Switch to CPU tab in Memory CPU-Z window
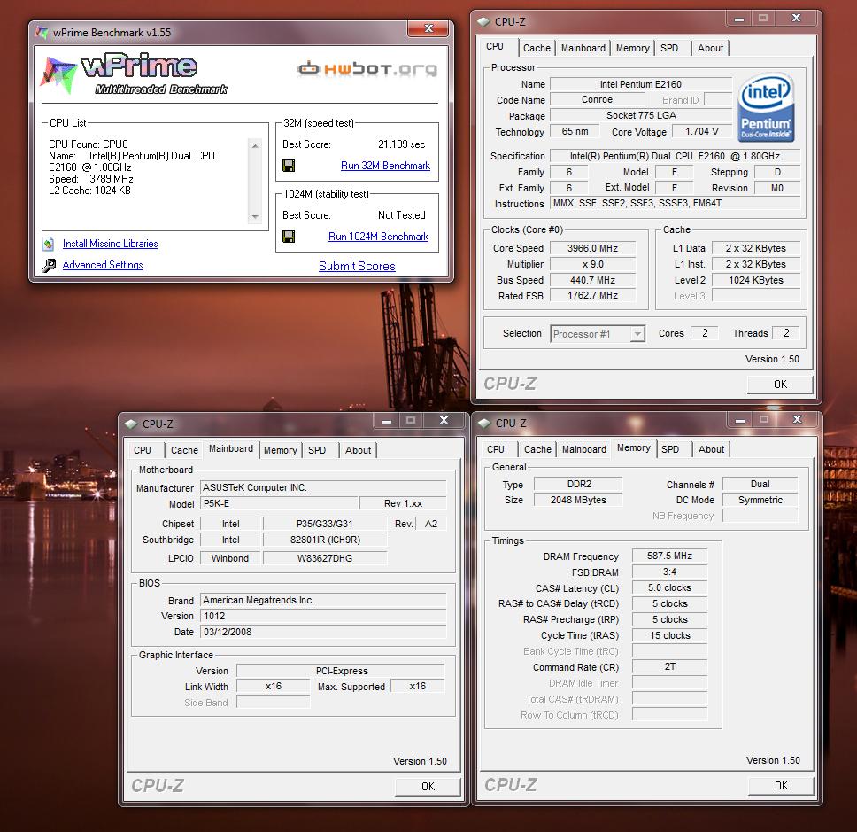Image resolution: width=857 pixels, height=832 pixels. [x=496, y=449]
